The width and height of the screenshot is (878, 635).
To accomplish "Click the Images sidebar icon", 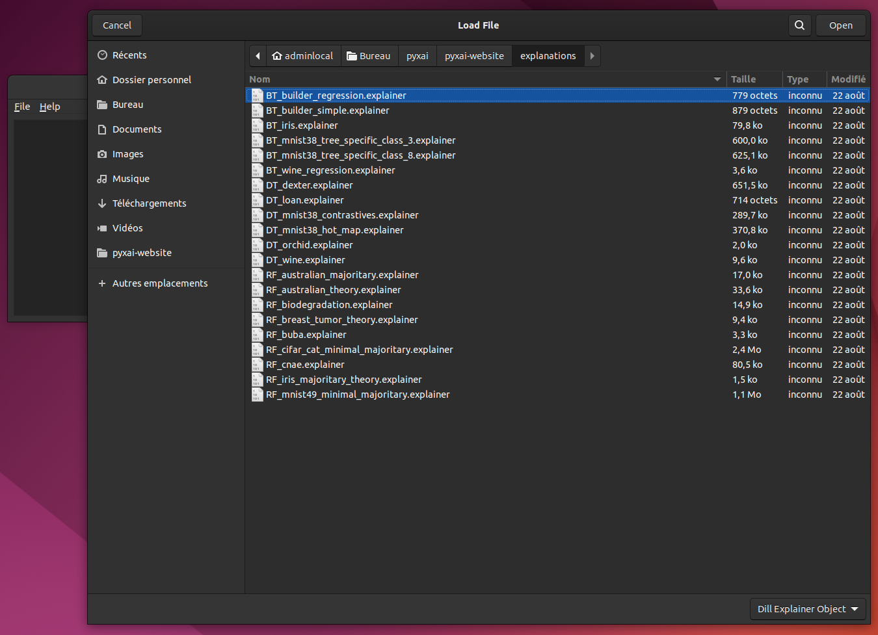I will coord(102,153).
